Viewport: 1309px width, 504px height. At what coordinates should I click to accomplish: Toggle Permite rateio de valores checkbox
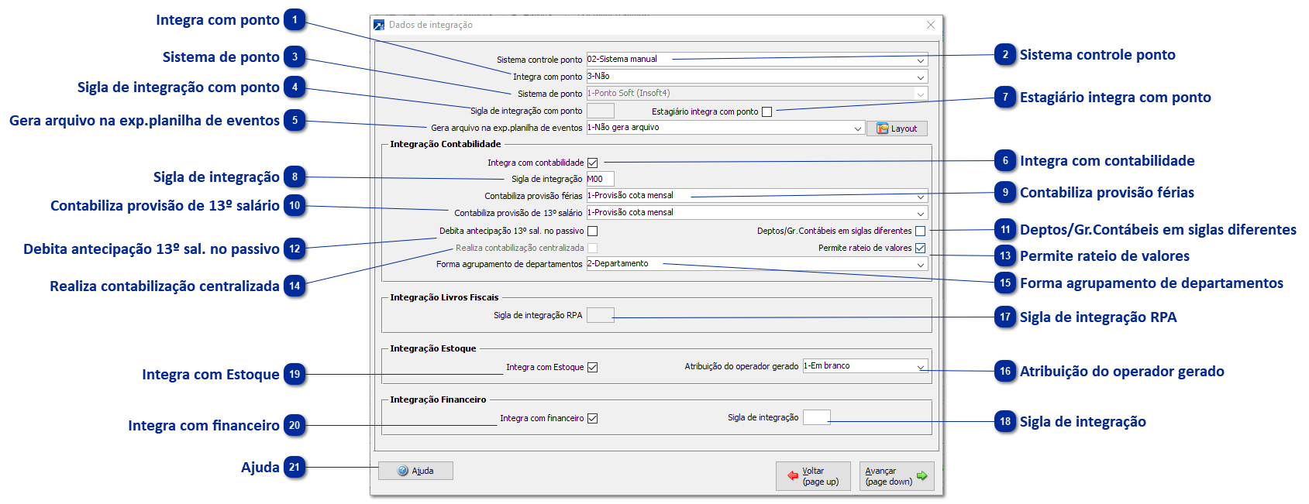920,249
